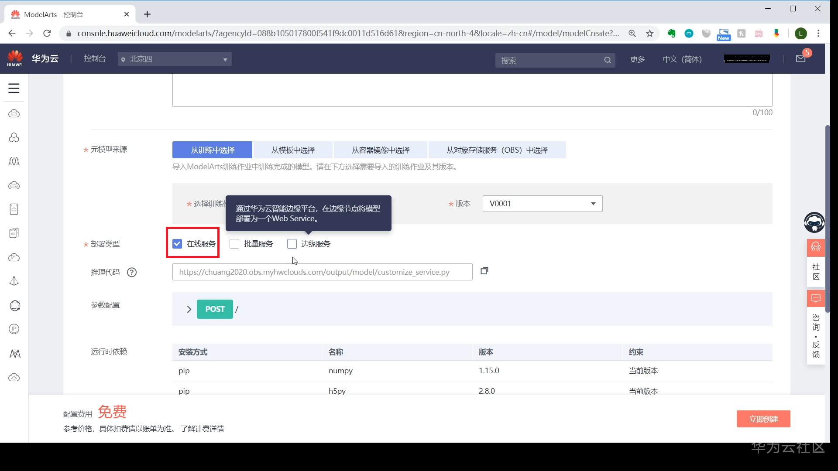Open the mail notifications icon
The height and width of the screenshot is (471, 838).
[x=800, y=59]
